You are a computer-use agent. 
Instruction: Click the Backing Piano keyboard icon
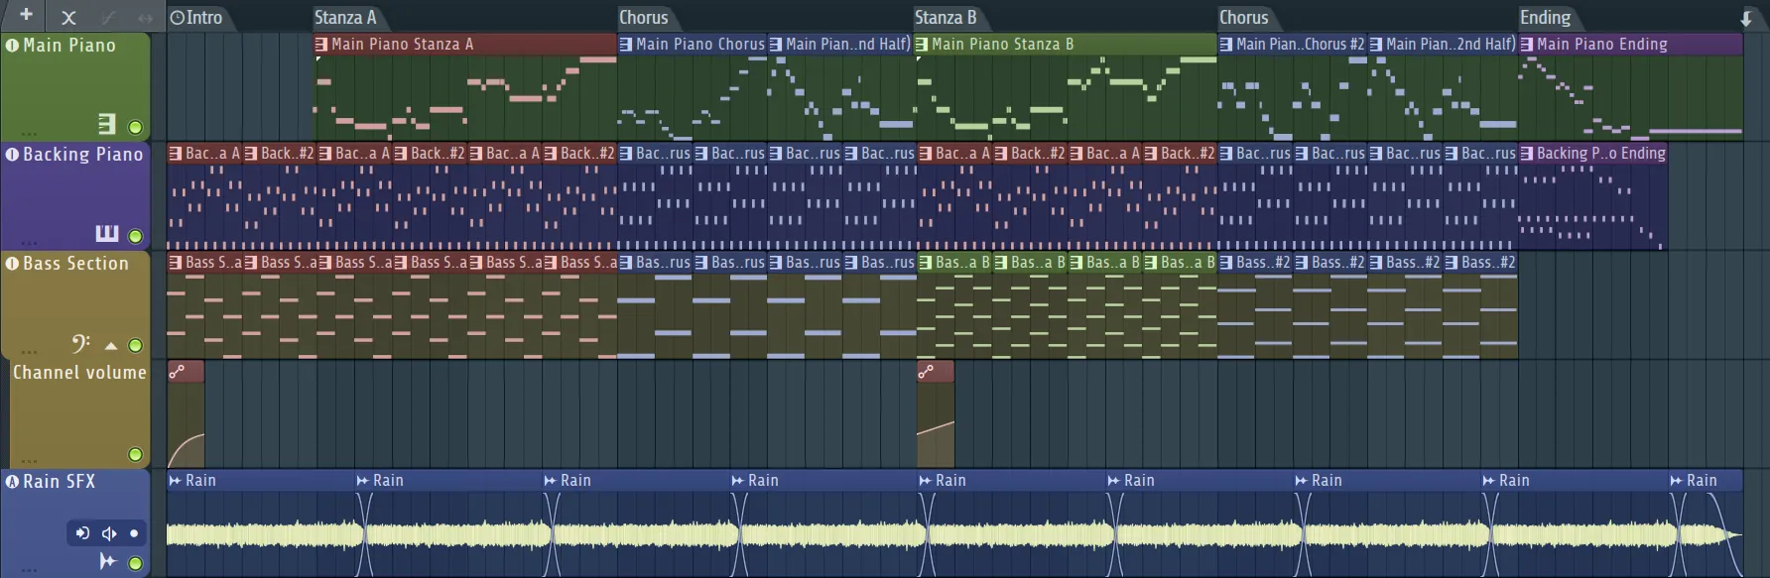(x=106, y=233)
